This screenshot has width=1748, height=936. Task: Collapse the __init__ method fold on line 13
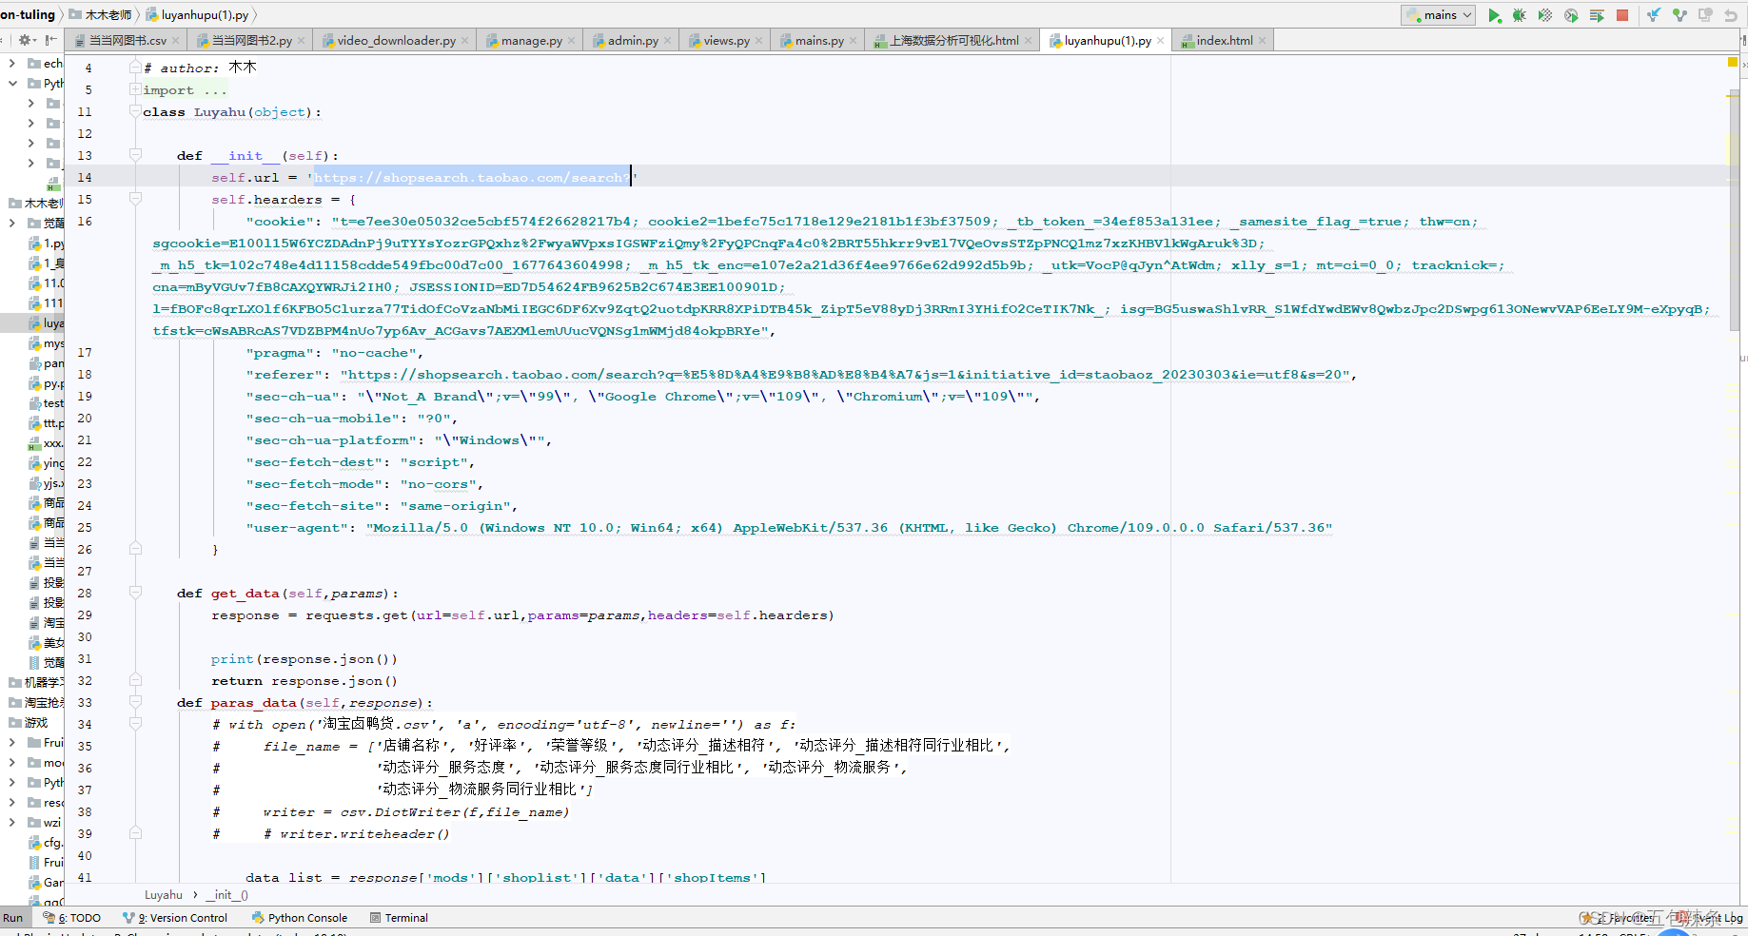pyautogui.click(x=135, y=155)
